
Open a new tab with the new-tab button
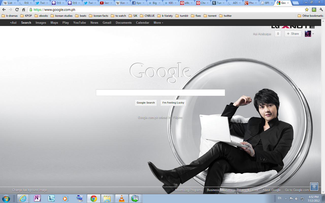[295, 3]
